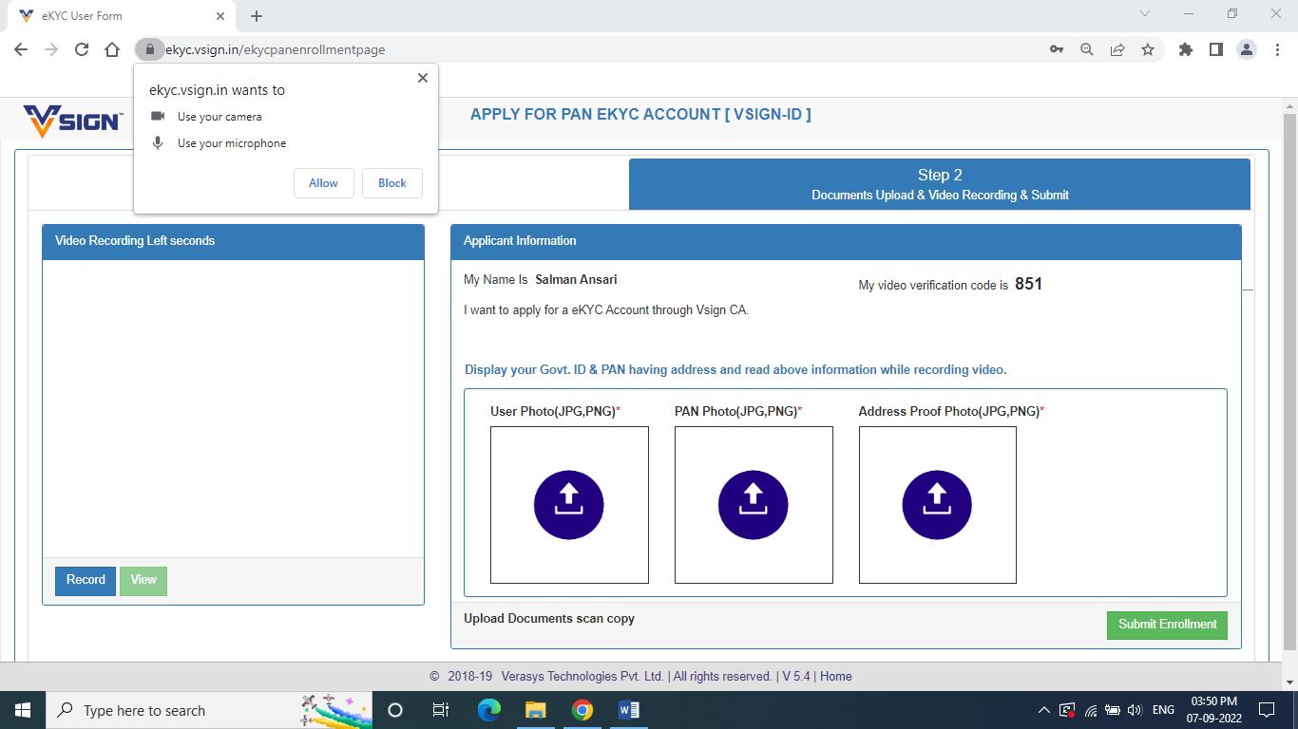Open the browser home page icon

(112, 49)
